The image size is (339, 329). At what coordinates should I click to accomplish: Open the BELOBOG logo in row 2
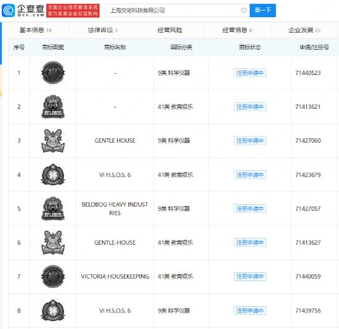(x=53, y=106)
